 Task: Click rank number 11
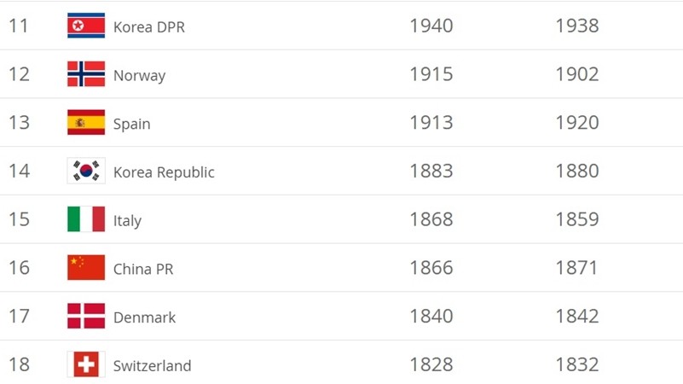[19, 26]
